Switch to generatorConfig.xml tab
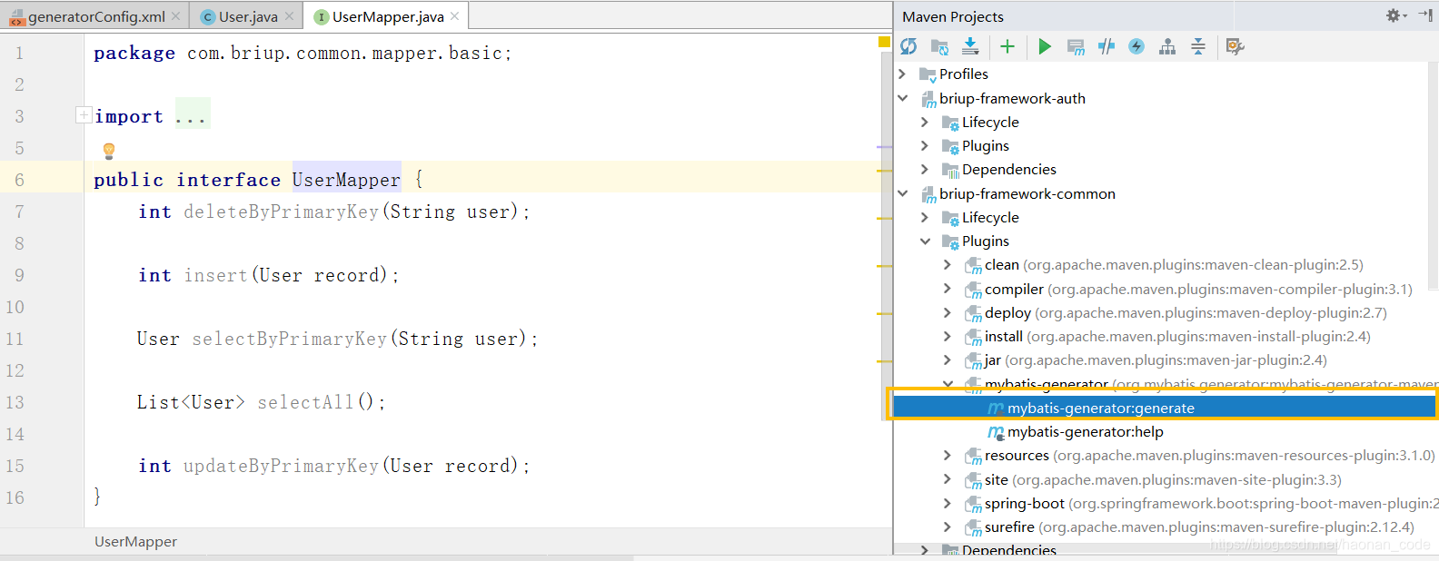 coord(96,16)
